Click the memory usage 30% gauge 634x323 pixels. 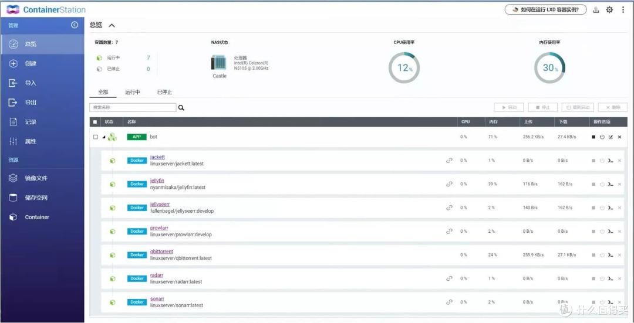pyautogui.click(x=549, y=68)
